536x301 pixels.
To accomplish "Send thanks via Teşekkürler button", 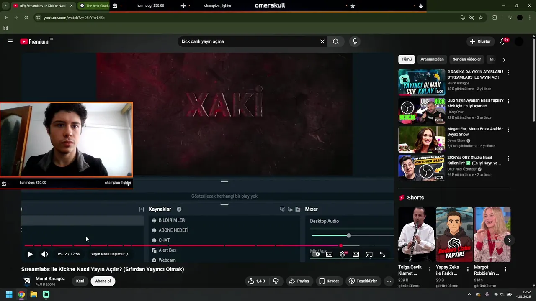I will (x=363, y=281).
